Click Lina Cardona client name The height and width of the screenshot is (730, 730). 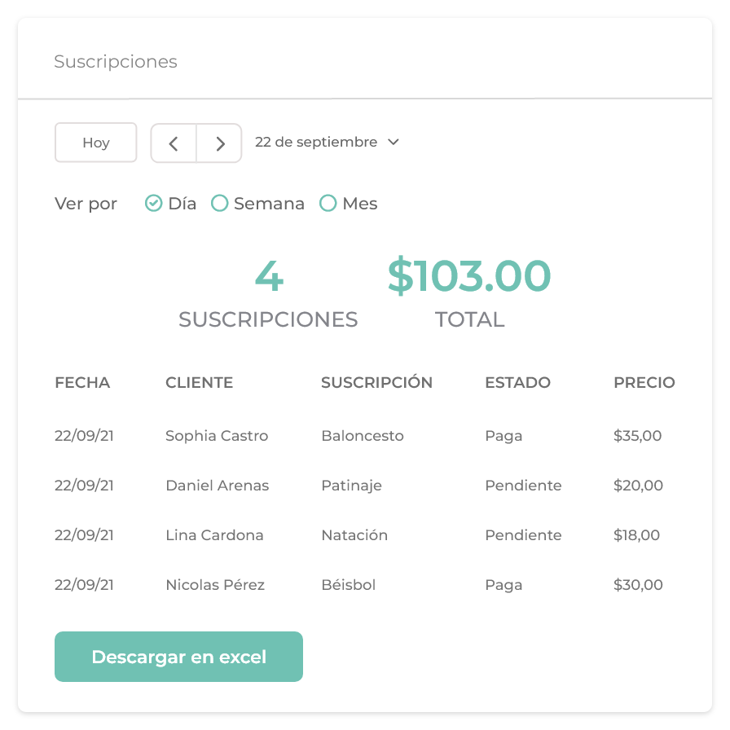214,535
